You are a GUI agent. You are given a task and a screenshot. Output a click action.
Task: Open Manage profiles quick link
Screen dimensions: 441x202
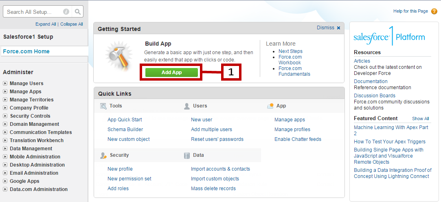point(292,130)
